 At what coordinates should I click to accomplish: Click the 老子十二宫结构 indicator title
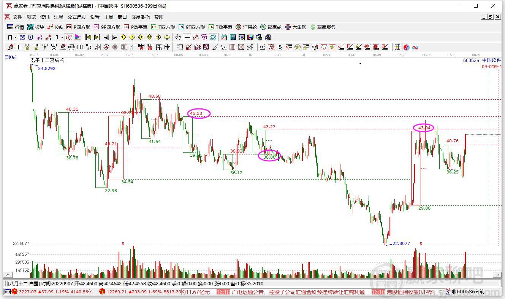pyautogui.click(x=47, y=60)
